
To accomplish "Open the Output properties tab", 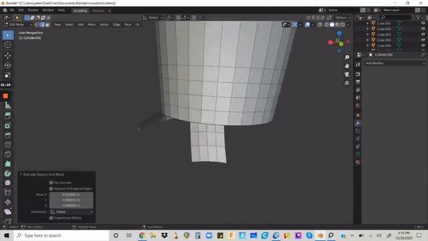I will click(x=358, y=82).
